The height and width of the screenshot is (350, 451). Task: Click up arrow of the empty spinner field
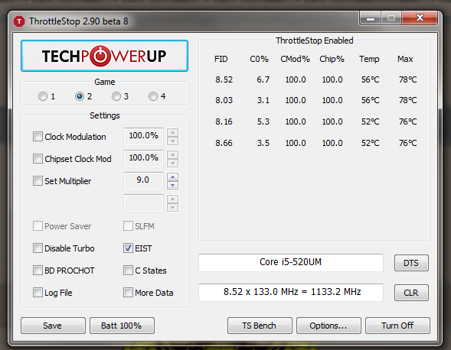(172, 199)
